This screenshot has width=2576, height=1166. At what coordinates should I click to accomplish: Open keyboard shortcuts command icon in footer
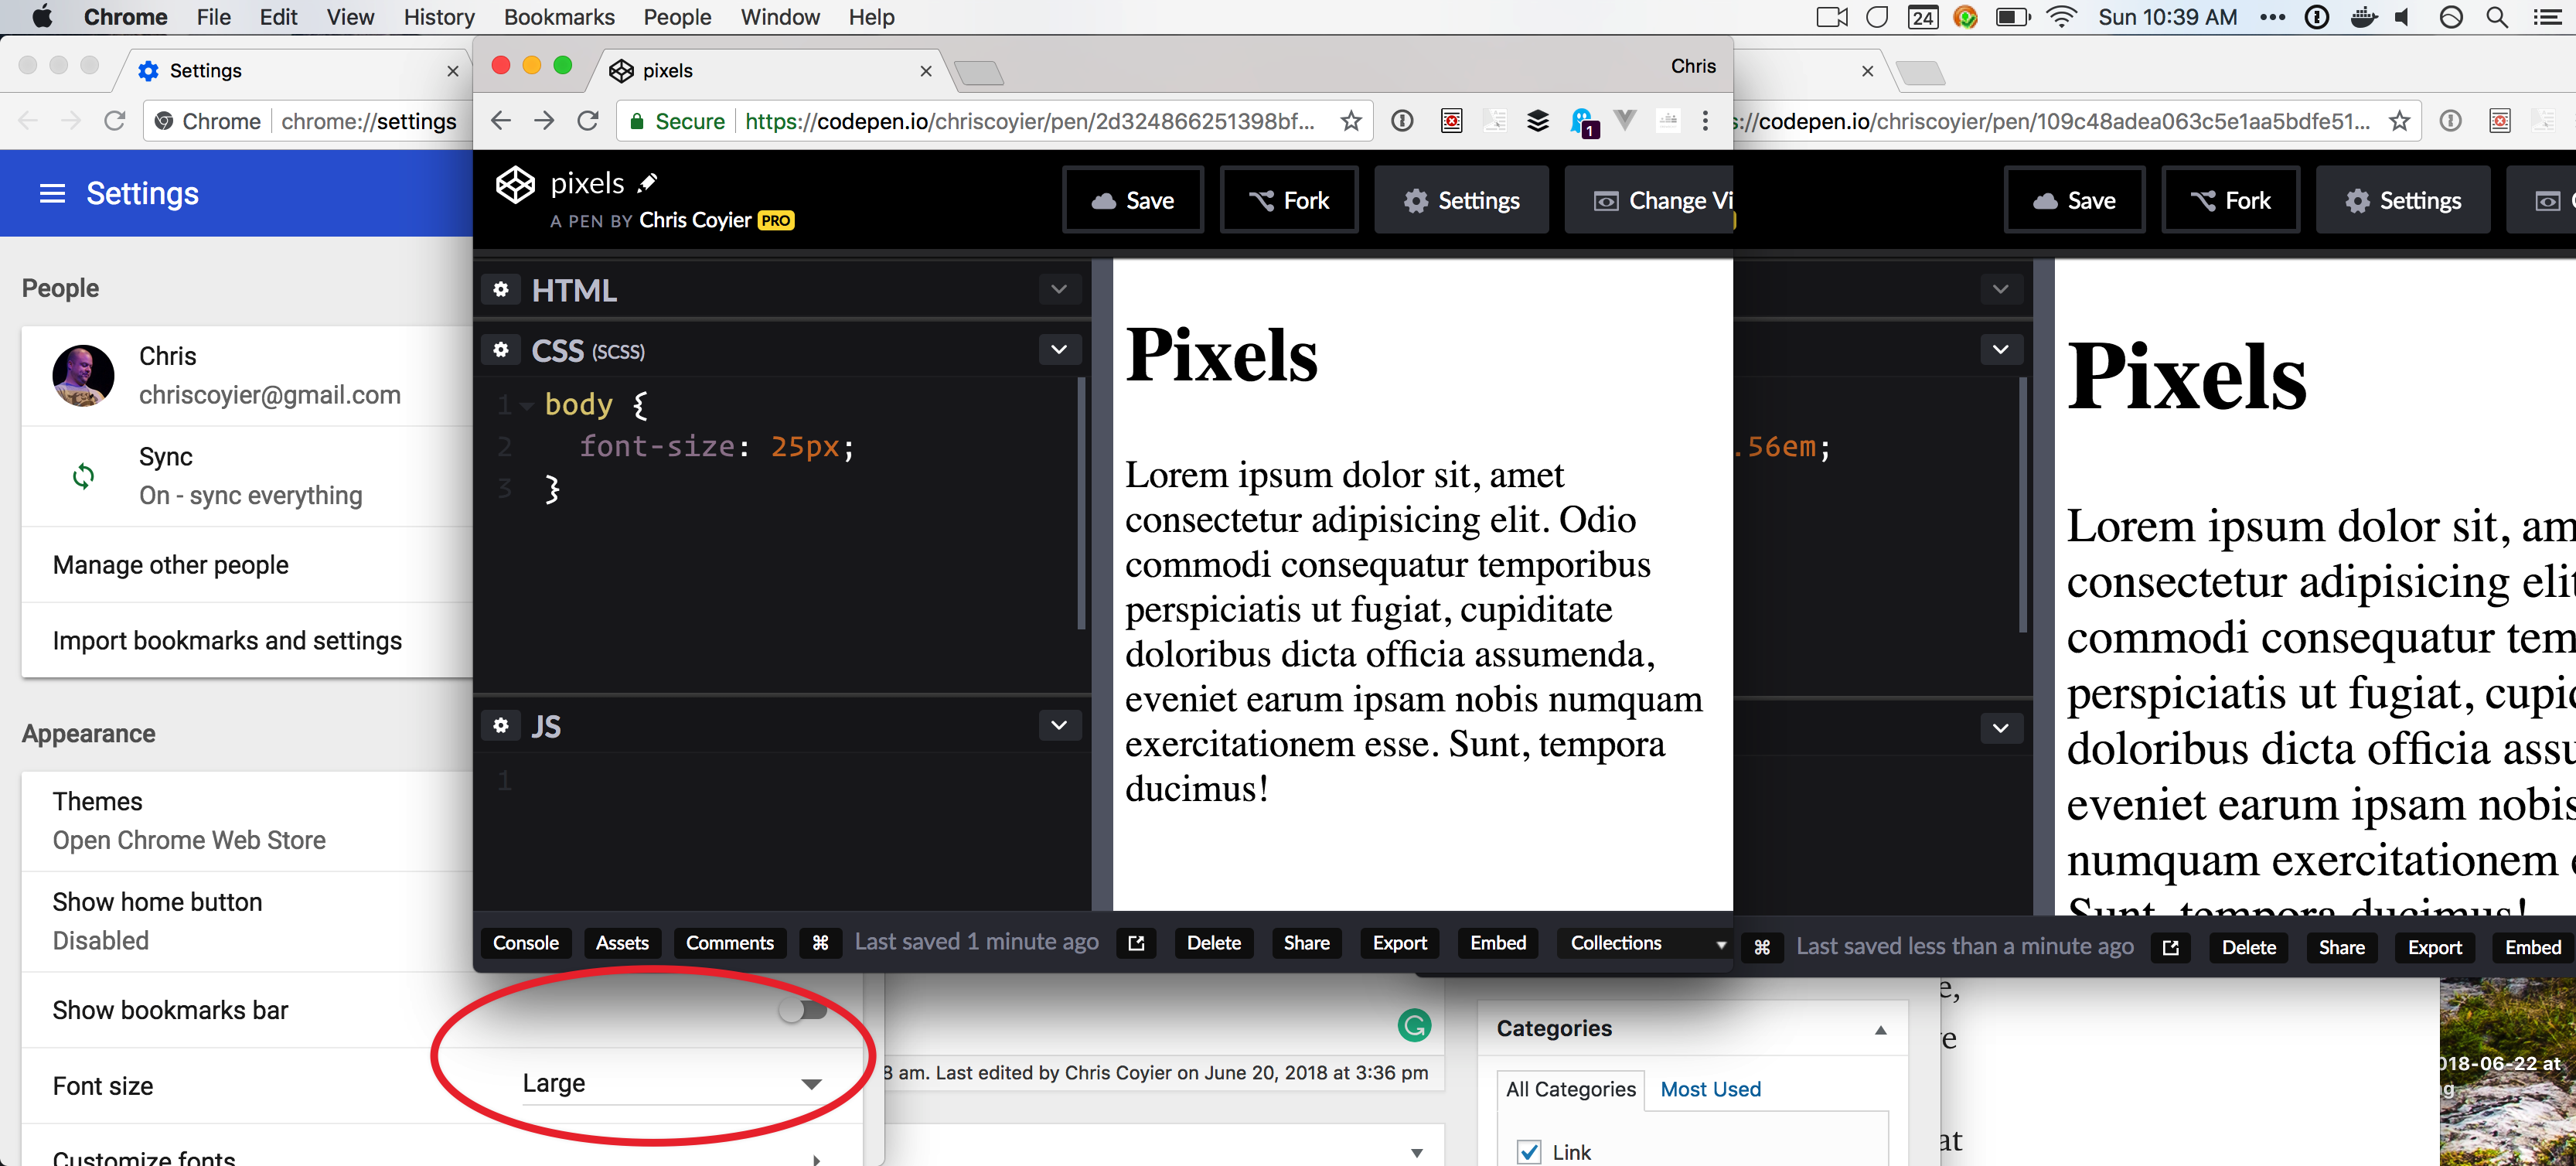(820, 943)
